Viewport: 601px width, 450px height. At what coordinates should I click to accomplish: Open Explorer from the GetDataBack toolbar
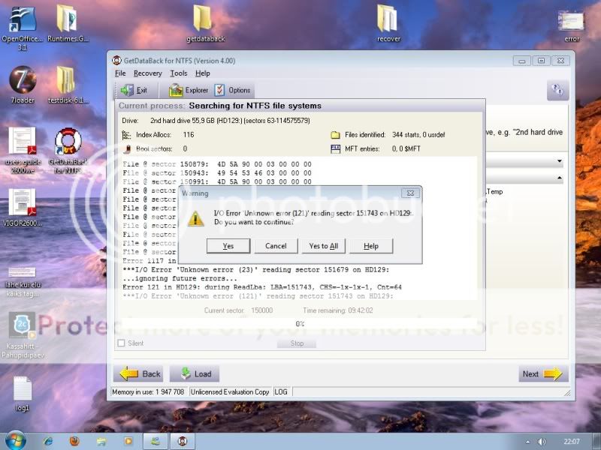click(189, 90)
